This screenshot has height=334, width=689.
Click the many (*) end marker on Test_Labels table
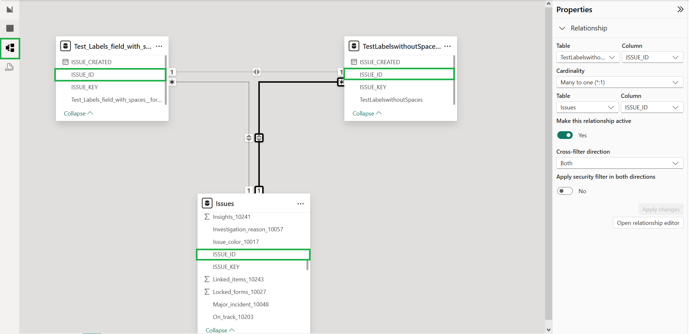point(172,82)
